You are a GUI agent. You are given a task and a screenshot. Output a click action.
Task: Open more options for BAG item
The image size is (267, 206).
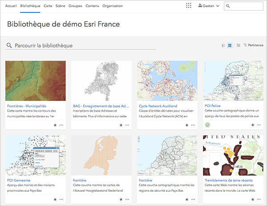point(127,125)
